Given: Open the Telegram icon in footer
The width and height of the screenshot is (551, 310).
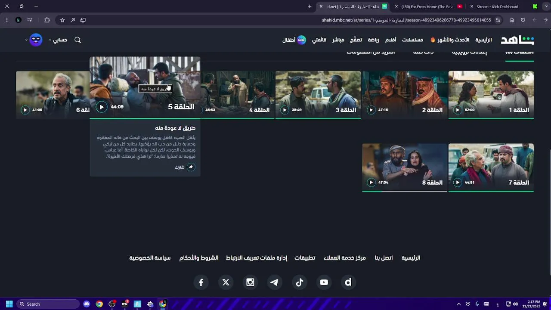Looking at the screenshot, I should tap(275, 282).
